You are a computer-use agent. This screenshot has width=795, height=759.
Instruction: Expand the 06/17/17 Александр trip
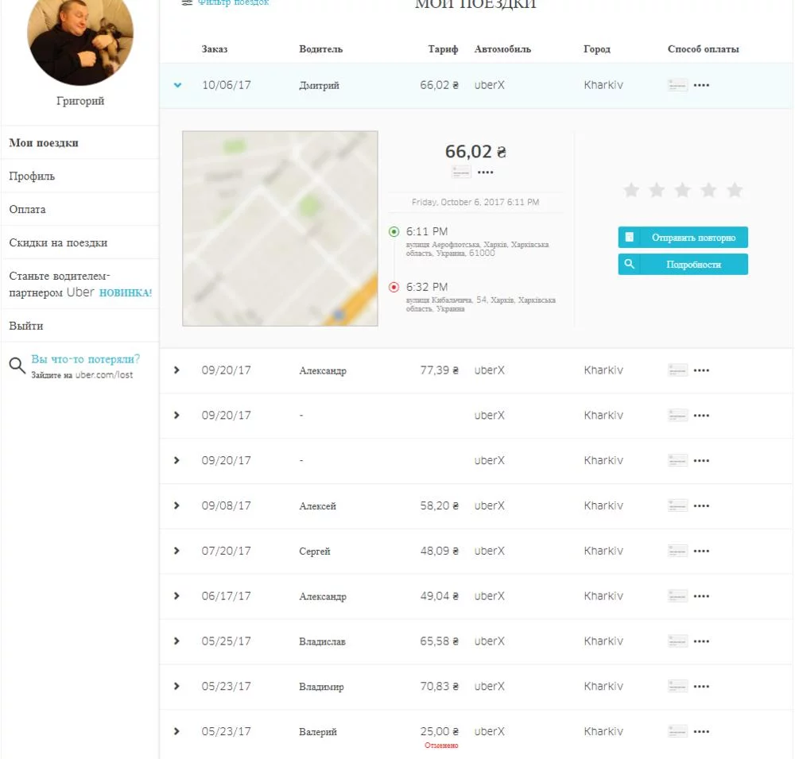pos(176,596)
